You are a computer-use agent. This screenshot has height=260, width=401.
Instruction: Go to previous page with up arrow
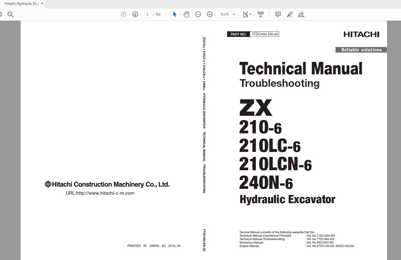point(124,14)
